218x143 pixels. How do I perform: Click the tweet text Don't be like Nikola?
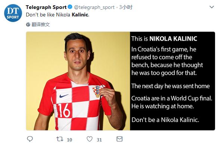click(x=48, y=15)
